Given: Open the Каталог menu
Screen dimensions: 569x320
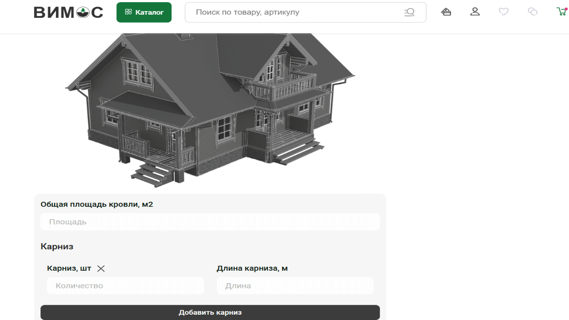Looking at the screenshot, I should click(144, 12).
